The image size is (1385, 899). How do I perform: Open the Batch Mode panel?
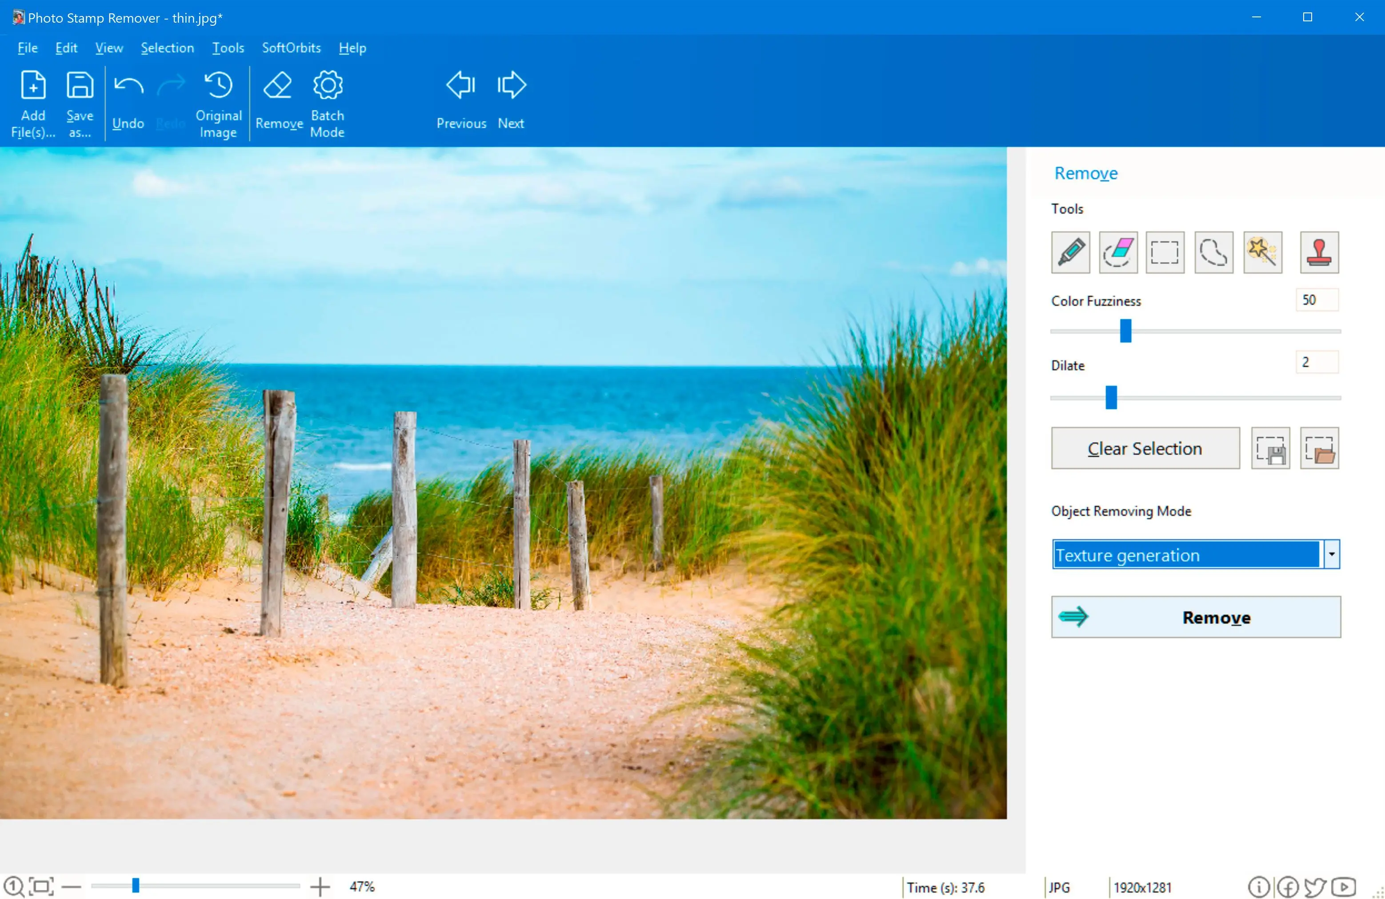click(x=326, y=100)
